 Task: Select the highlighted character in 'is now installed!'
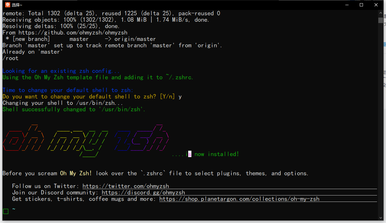pos(189,154)
